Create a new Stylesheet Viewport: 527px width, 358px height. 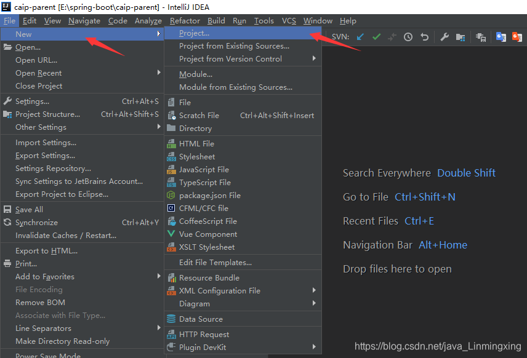[243, 156]
